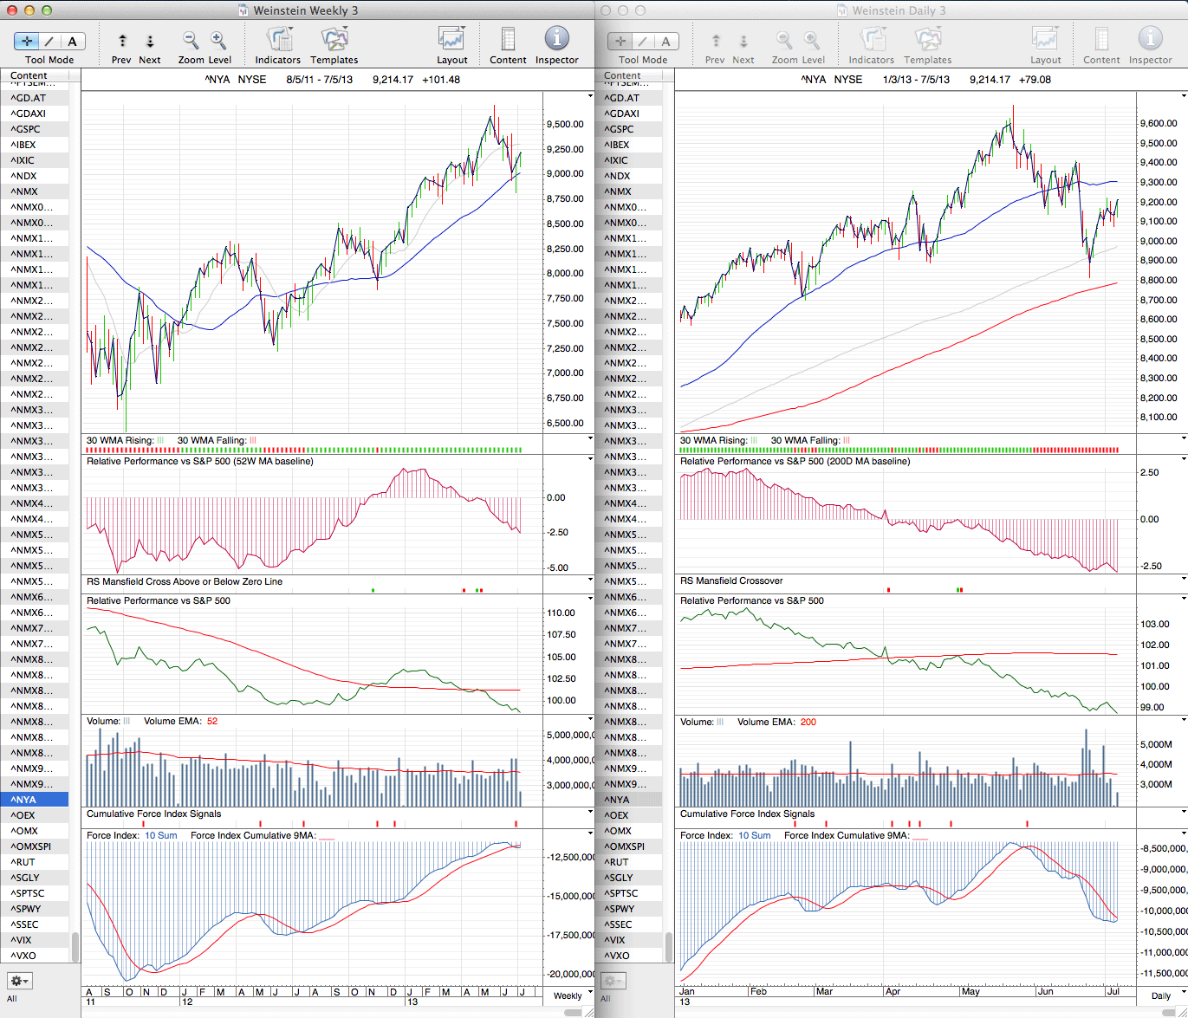
Task: Open 200D MA baseline panel menu arrow
Action: (1184, 459)
